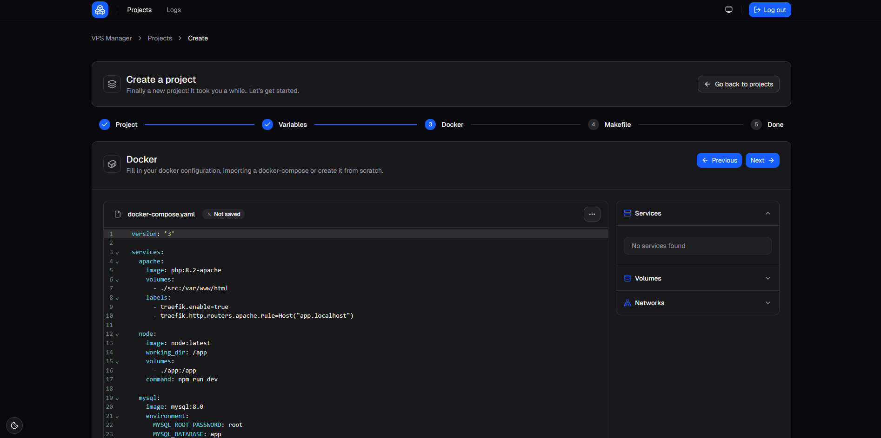Click the VPS Manager logo icon

coord(100,10)
